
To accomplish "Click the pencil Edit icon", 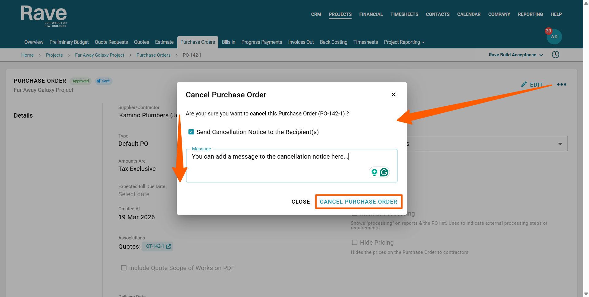I will pos(524,85).
